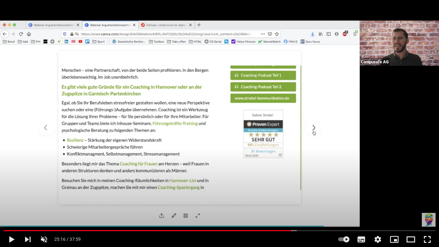Image resolution: width=439 pixels, height=247 pixels.
Task: Expand Canva presentation to fullscreen
Action: pyautogui.click(x=198, y=216)
